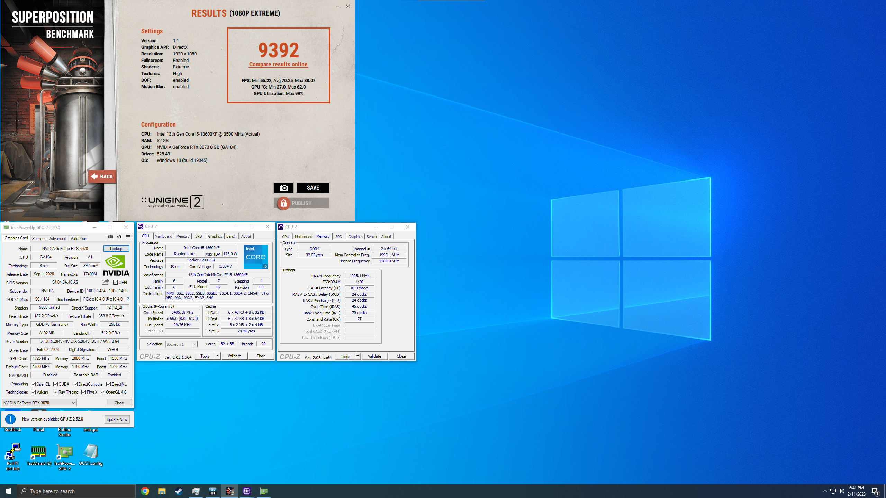Switch to CPU-Z in the taskbar

[247, 491]
